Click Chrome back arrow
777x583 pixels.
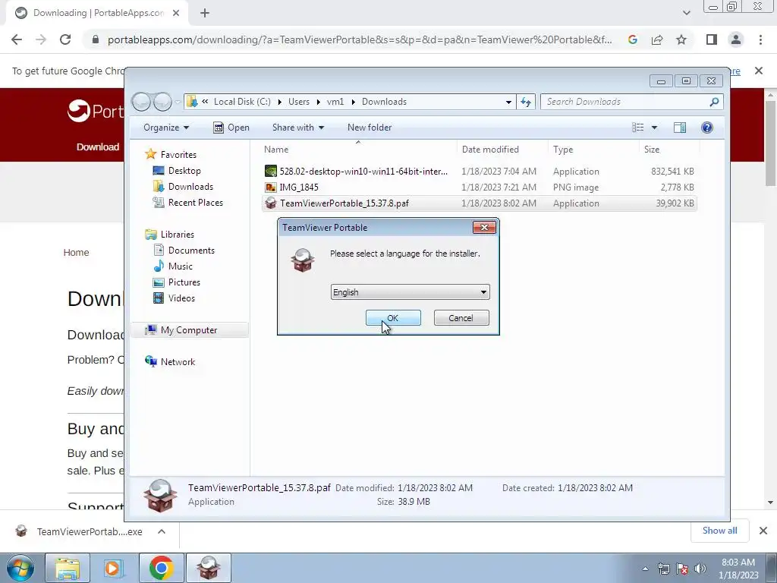click(17, 39)
